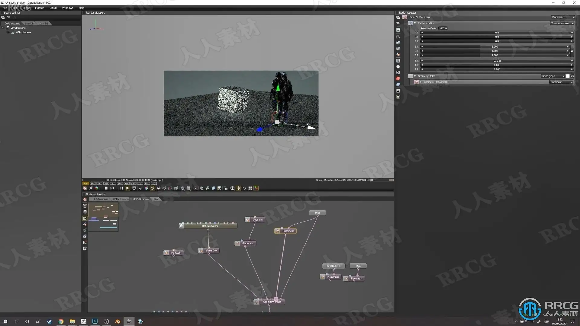Click the scale gizmo tool icon

click(x=250, y=188)
